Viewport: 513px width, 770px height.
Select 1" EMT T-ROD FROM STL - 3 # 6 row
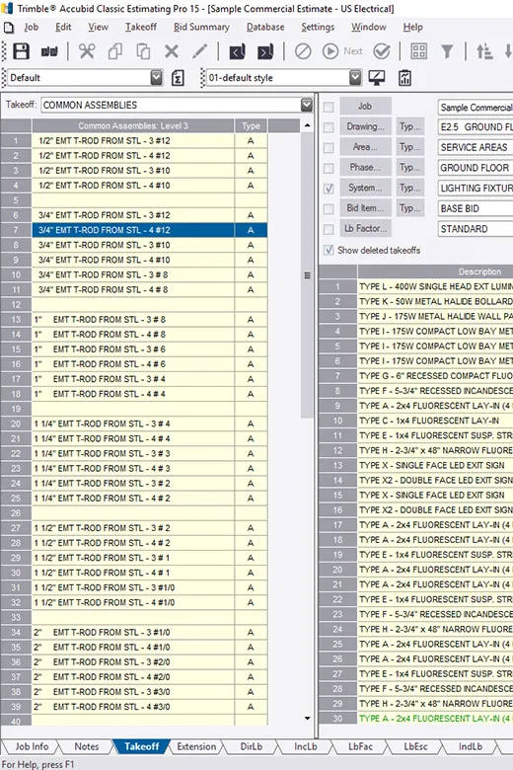tap(133, 349)
